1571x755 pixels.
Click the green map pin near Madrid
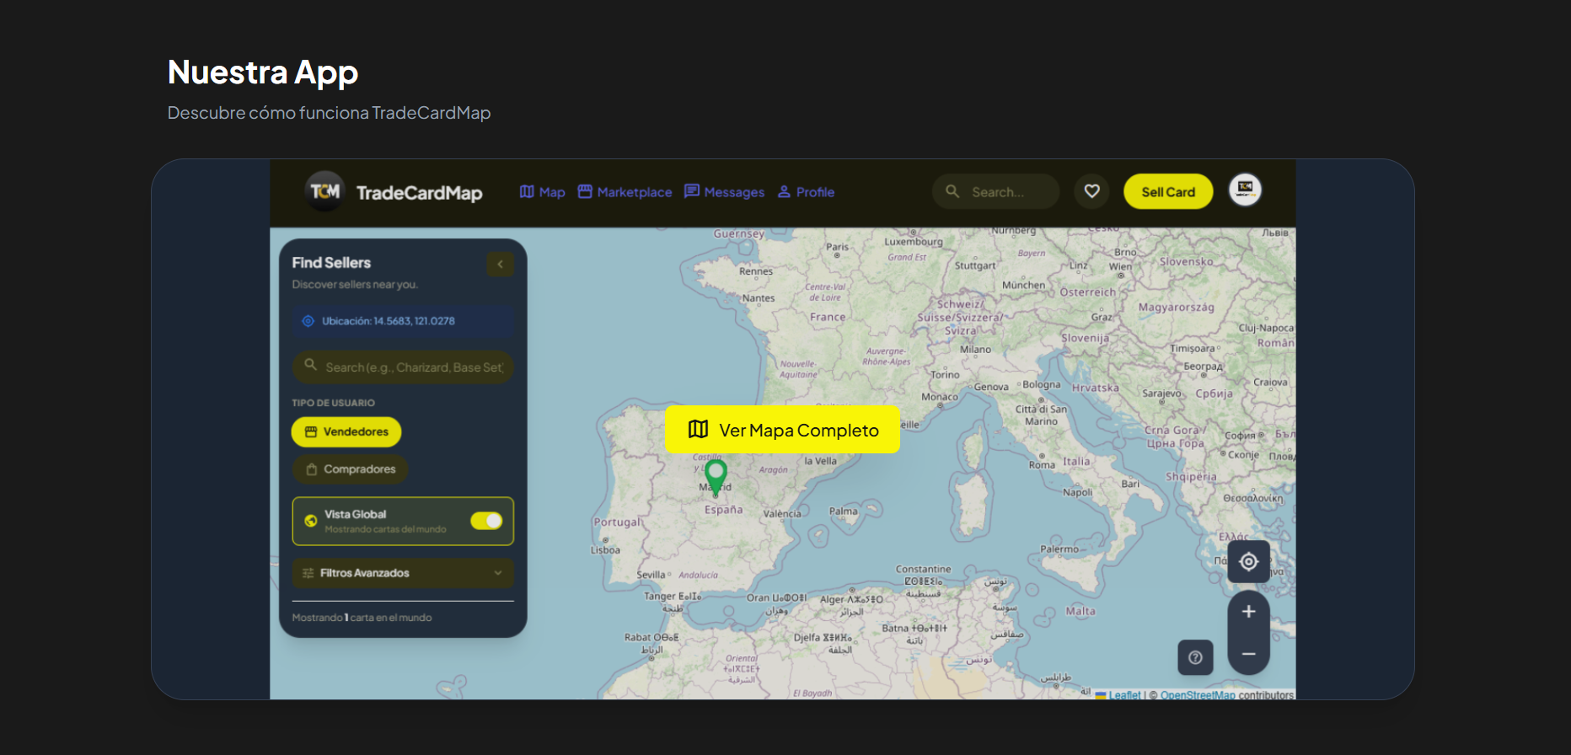(716, 477)
